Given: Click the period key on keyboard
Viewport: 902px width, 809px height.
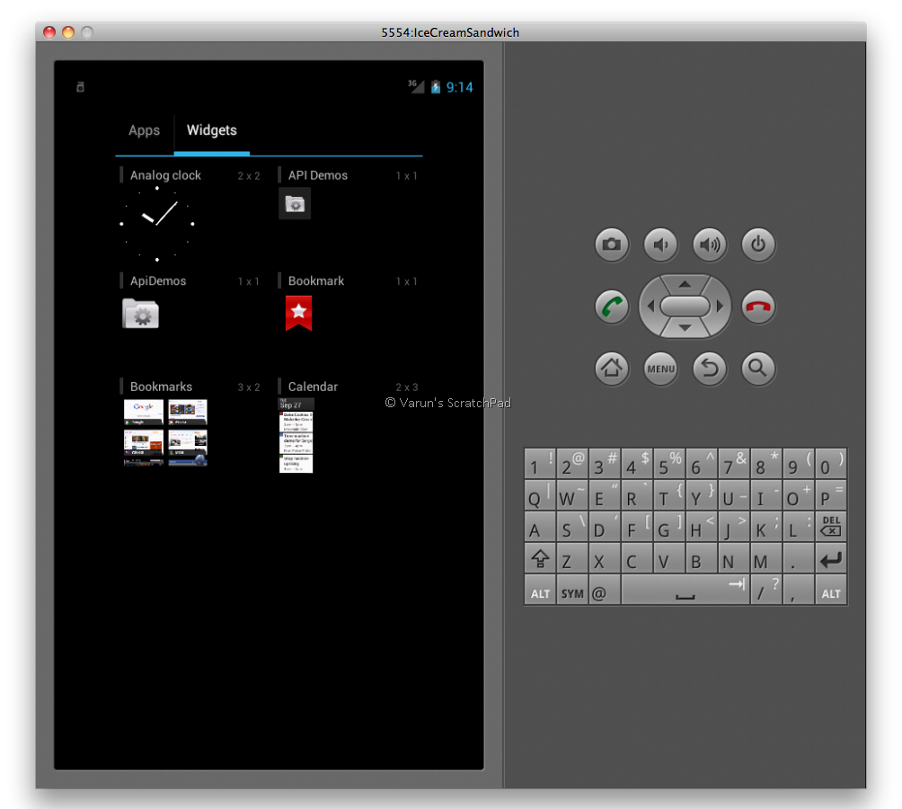Looking at the screenshot, I should 799,558.
